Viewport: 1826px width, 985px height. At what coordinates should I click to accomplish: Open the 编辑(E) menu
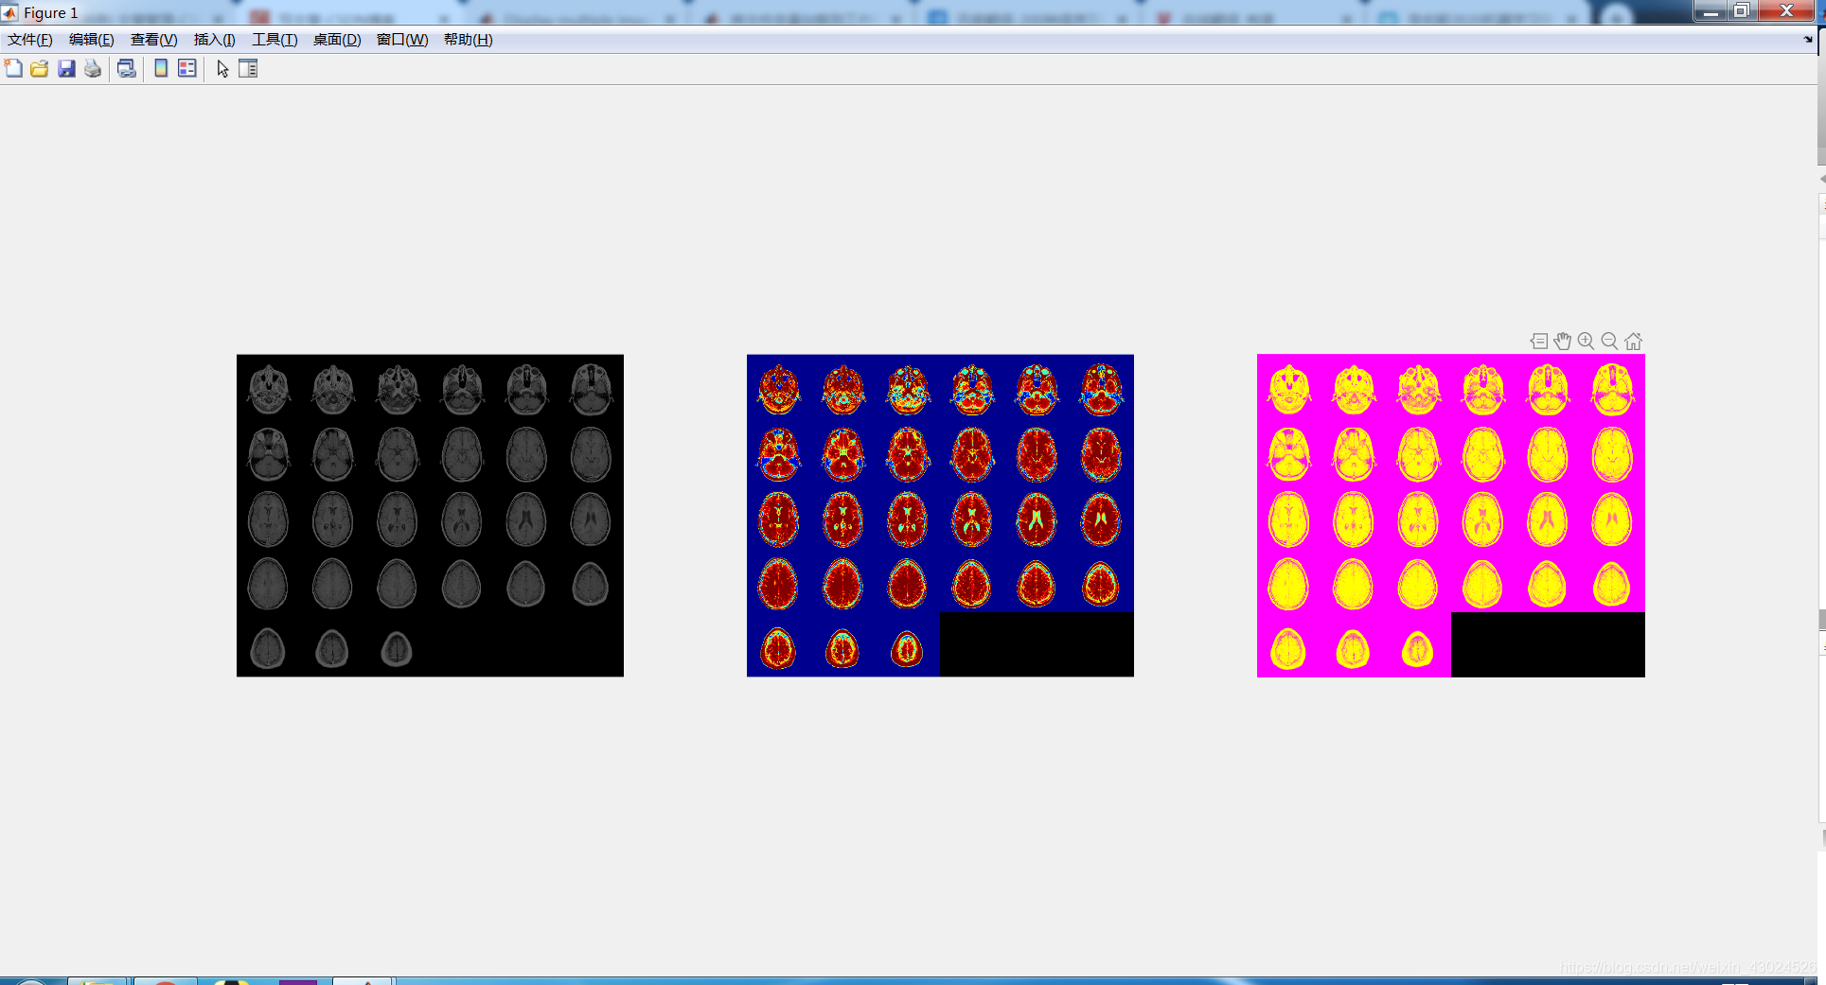point(92,40)
